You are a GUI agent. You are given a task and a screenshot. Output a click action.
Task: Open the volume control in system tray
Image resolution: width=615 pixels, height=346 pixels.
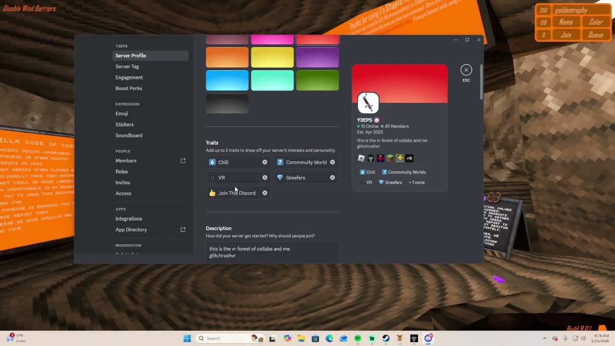583,338
